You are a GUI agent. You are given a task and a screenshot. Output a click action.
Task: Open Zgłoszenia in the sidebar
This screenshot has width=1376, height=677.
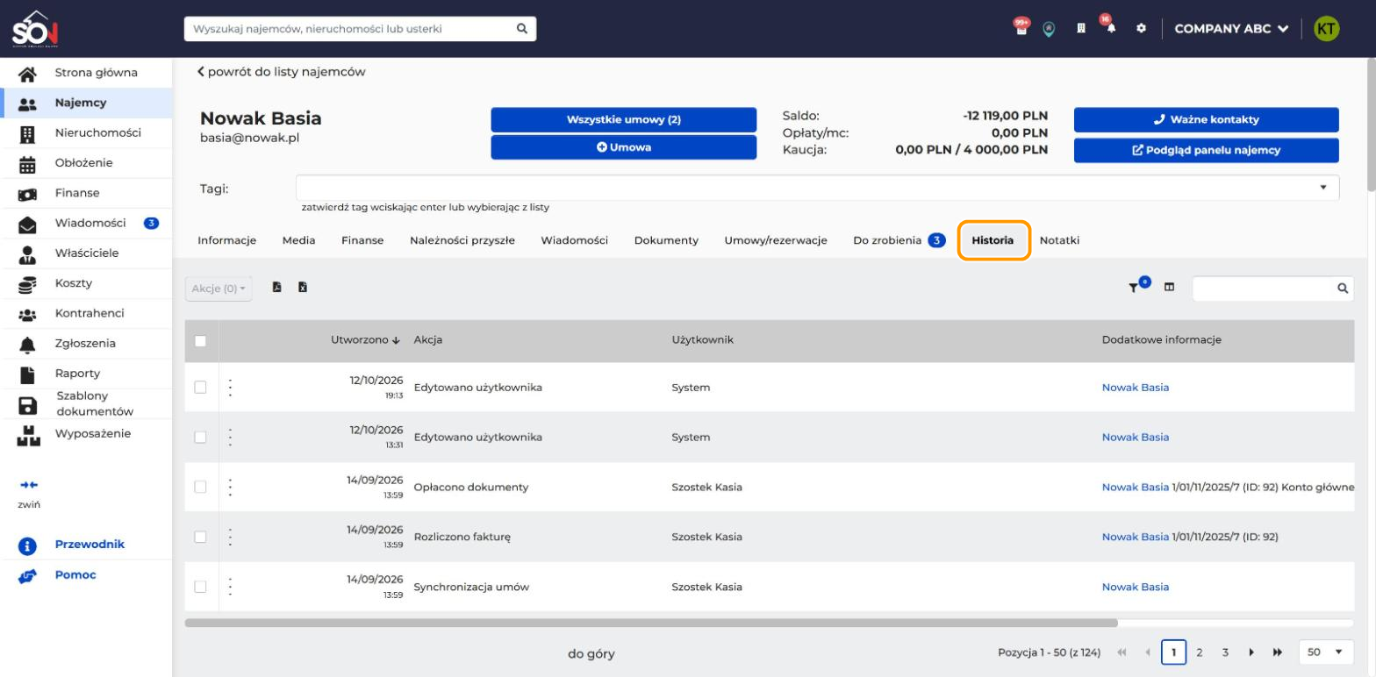(86, 344)
